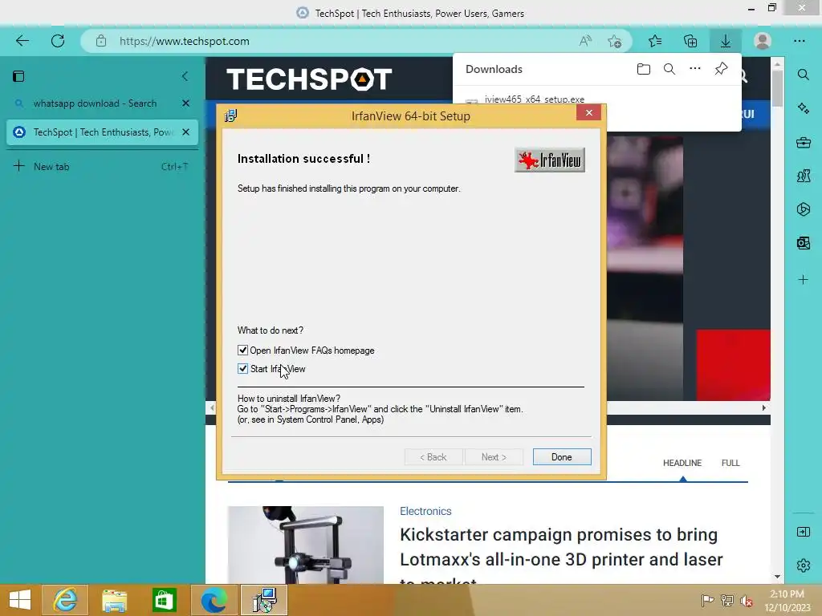
Task: Click Microsoft Edge taskbar icon
Action: point(214,600)
